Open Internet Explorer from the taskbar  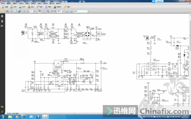[x=24, y=117]
